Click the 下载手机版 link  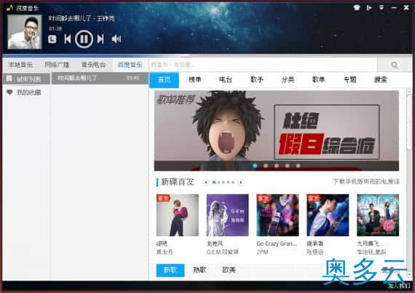point(366,181)
